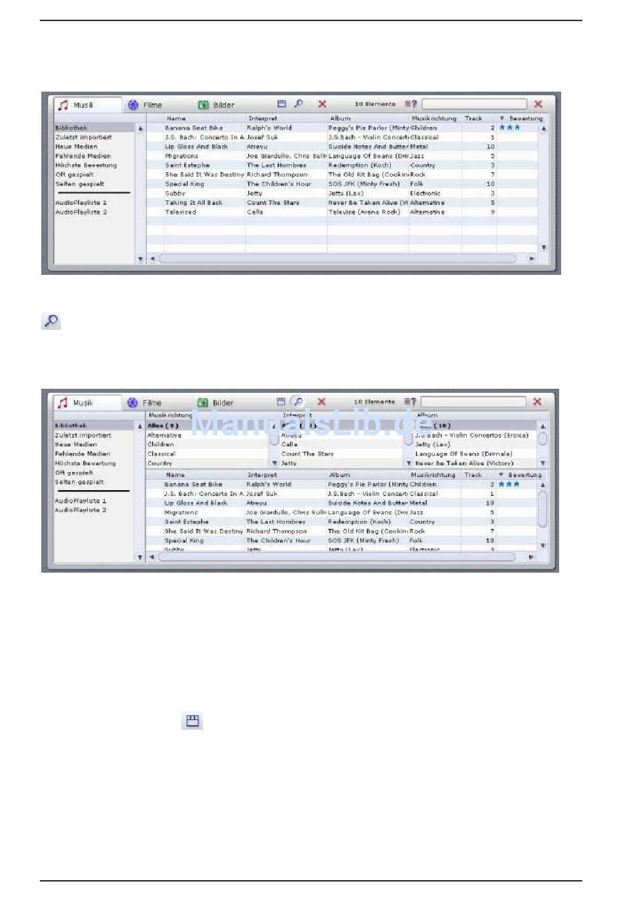This screenshot has height=915, width=622.
Task: Select Zuletzt importiert in upper window sidebar
Action: (x=84, y=137)
